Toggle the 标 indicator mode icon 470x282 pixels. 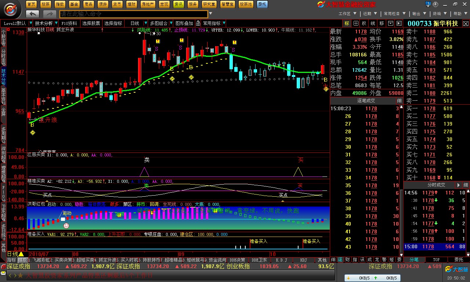pos(347,23)
